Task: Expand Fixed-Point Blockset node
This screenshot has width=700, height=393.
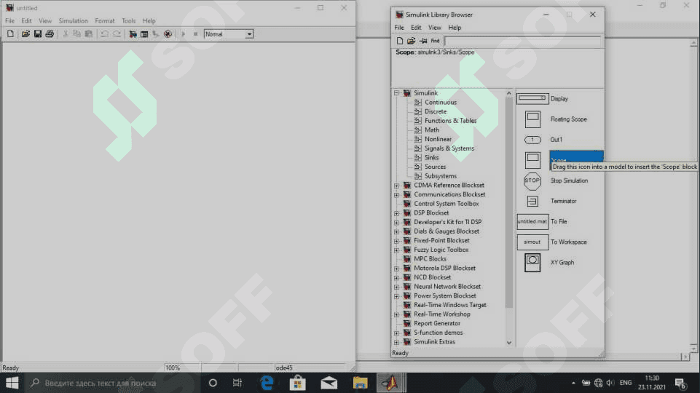Action: (396, 240)
